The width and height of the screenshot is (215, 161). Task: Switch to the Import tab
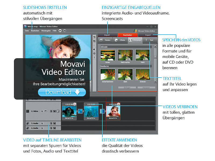(108, 35)
